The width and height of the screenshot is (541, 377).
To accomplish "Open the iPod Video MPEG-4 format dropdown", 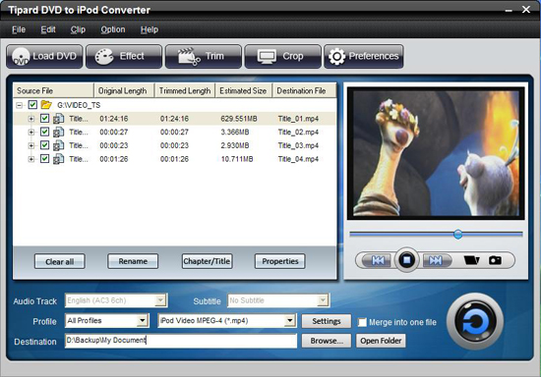I will click(290, 321).
